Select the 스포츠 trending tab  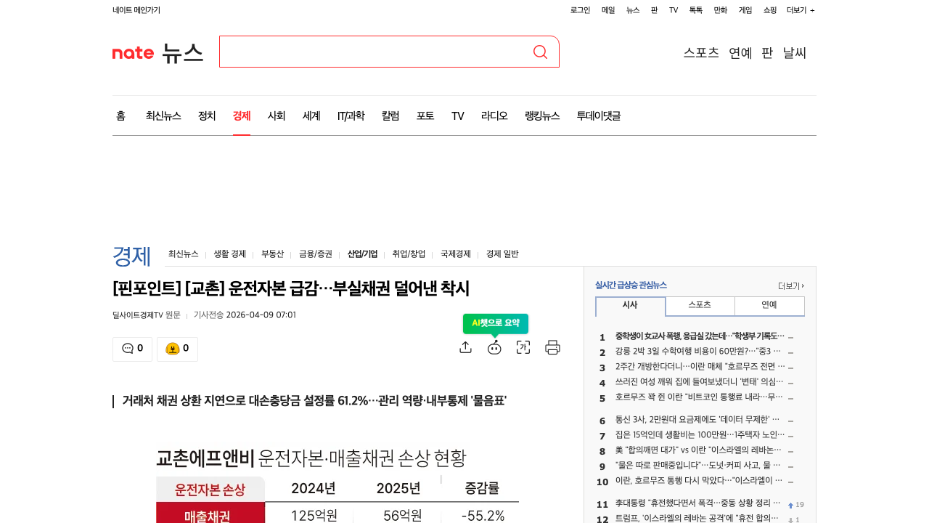coord(700,306)
